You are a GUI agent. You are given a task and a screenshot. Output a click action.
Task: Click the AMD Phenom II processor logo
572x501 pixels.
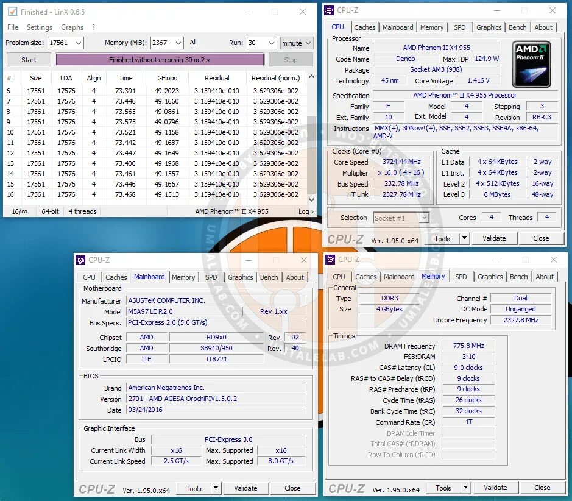pyautogui.click(x=531, y=64)
